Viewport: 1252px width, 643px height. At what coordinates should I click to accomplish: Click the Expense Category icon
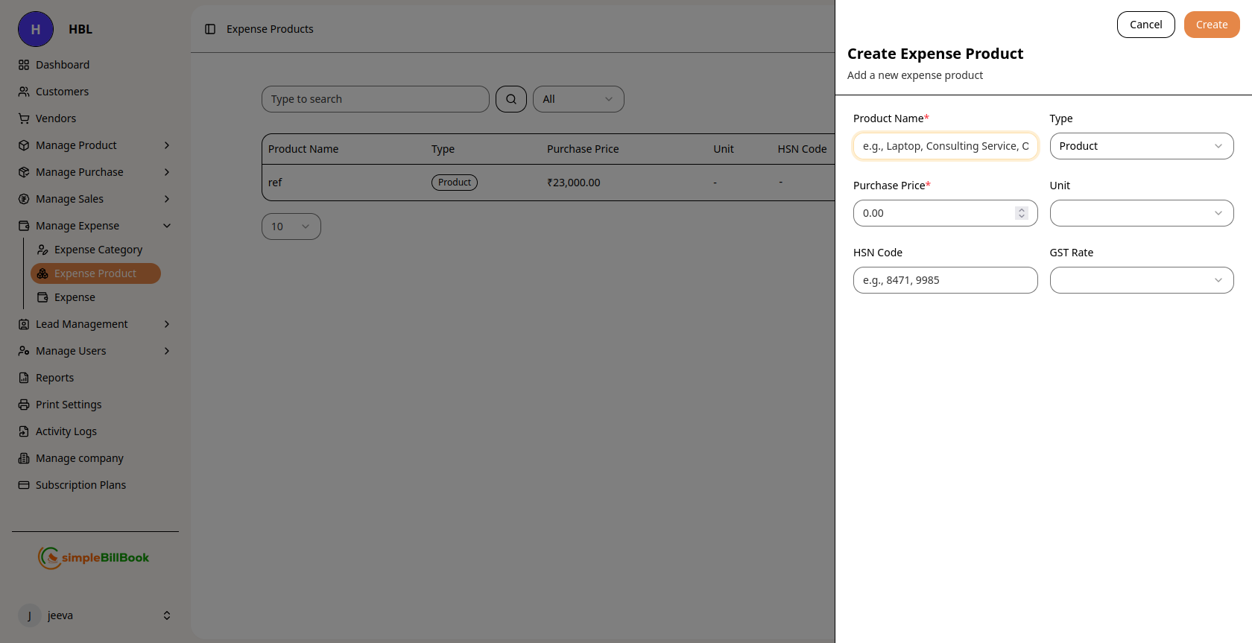pos(42,250)
